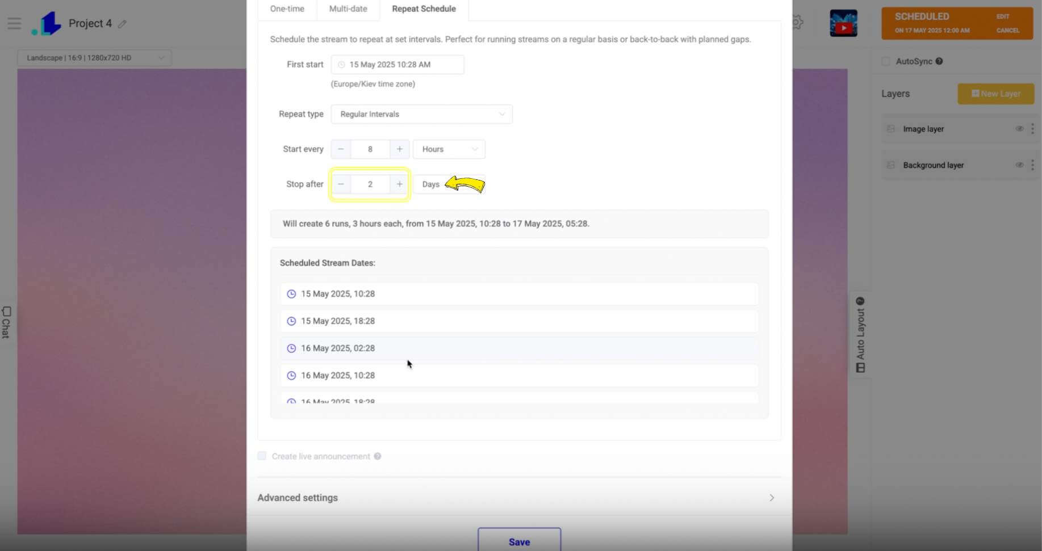
Task: Open Image layer options menu
Action: (1032, 129)
